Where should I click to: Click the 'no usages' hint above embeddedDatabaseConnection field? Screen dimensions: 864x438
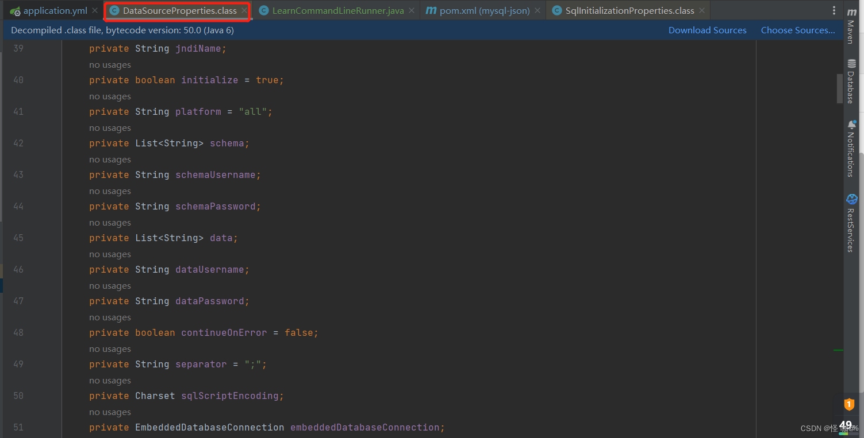(110, 412)
